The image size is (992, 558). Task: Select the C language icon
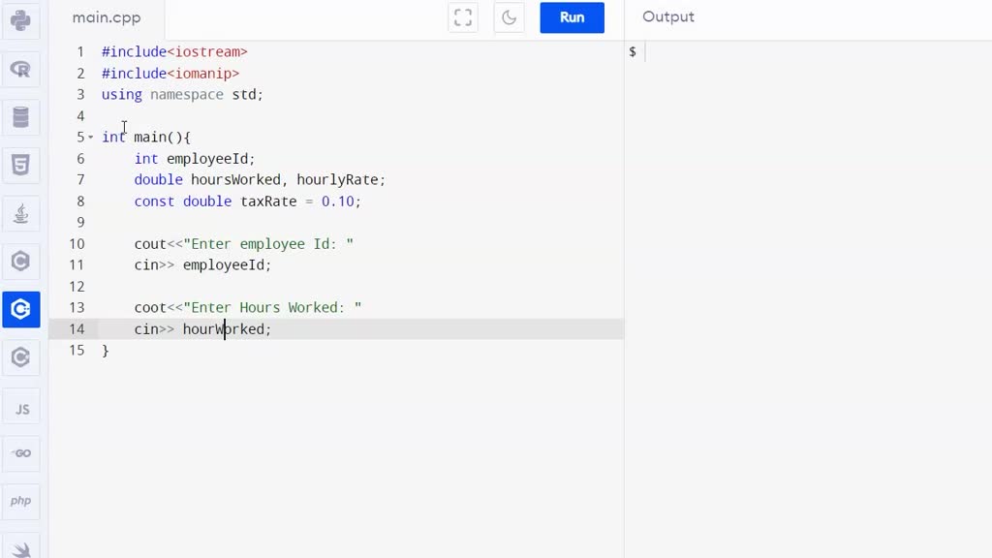tap(21, 262)
